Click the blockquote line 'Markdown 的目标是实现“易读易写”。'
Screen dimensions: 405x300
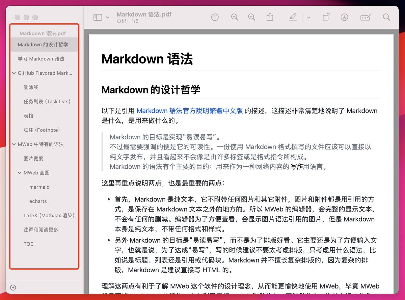165,137
